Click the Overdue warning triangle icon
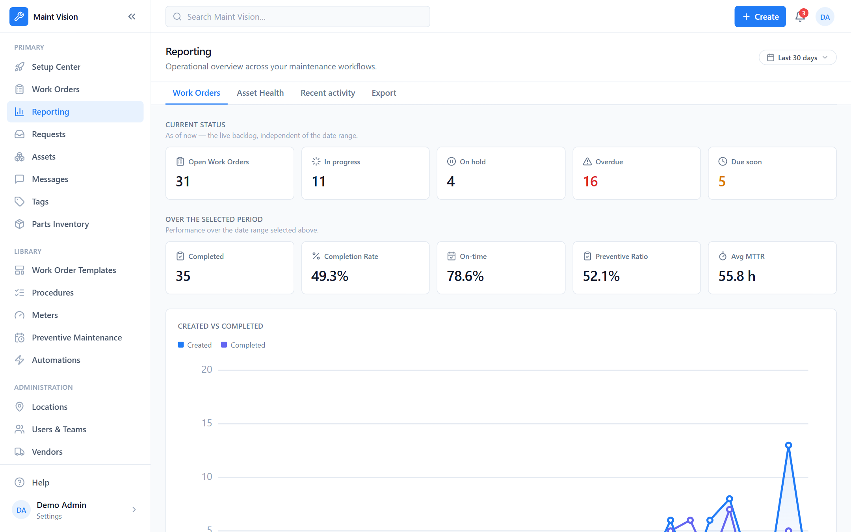This screenshot has width=851, height=532. (587, 162)
